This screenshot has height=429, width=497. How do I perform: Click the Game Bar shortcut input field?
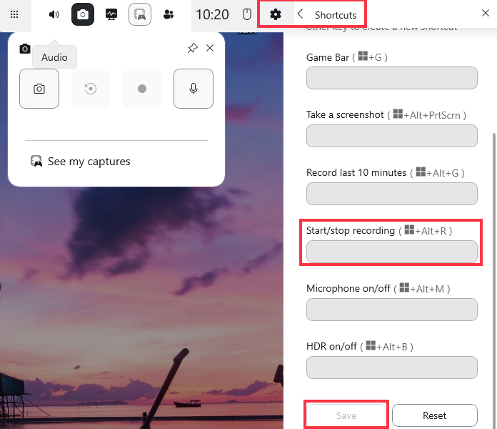[392, 78]
